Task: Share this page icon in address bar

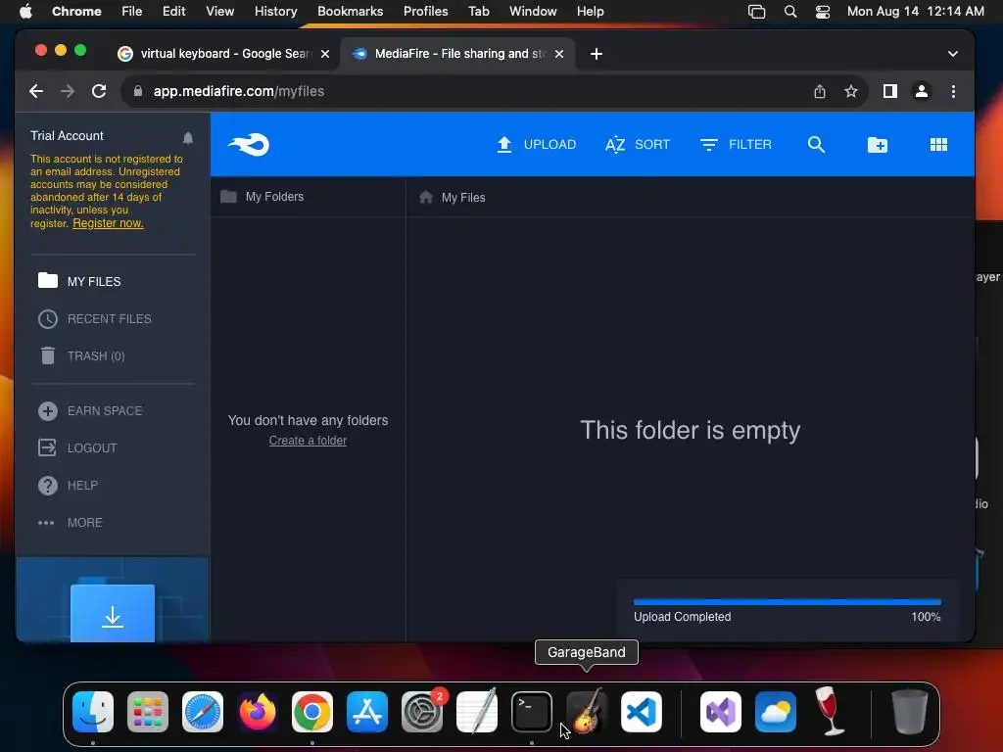Action: tap(820, 91)
